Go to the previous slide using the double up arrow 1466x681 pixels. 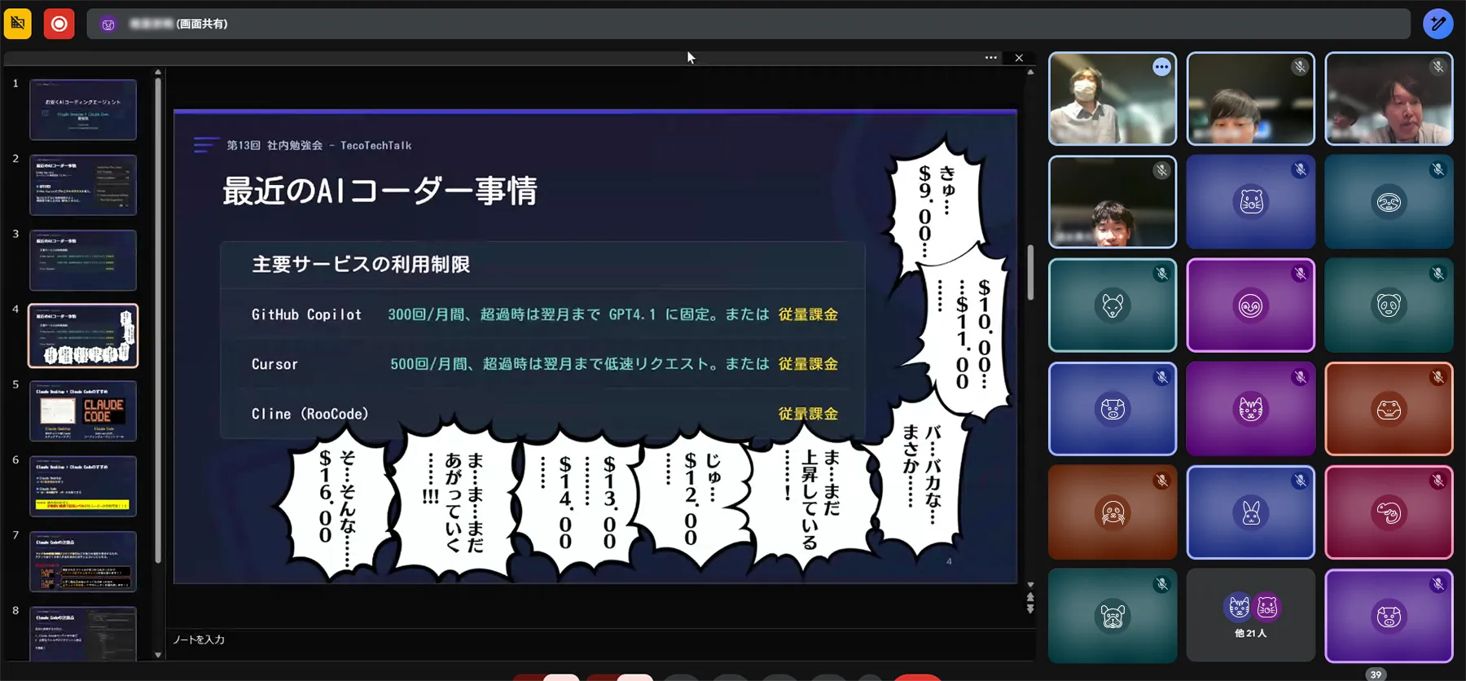[x=1030, y=597]
